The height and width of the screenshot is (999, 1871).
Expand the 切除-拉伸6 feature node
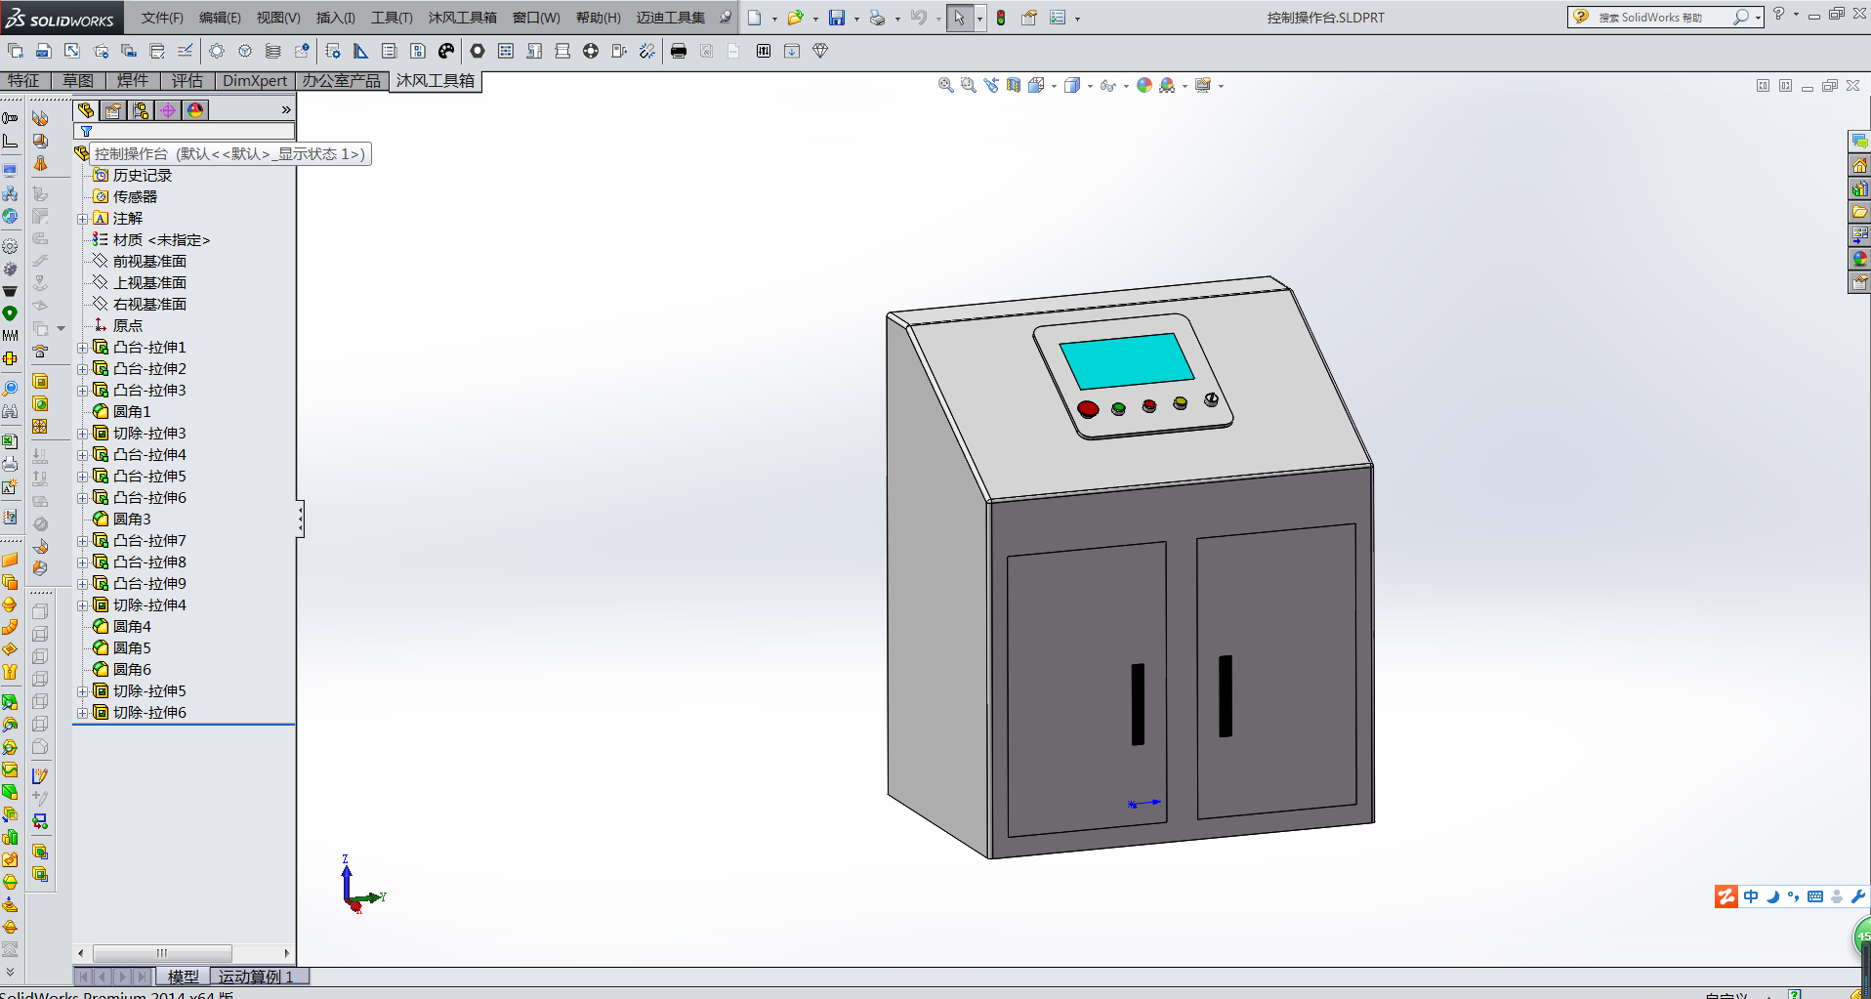83,713
